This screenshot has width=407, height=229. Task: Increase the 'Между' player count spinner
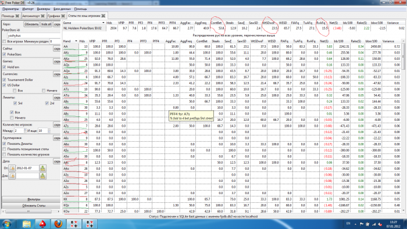25,130
